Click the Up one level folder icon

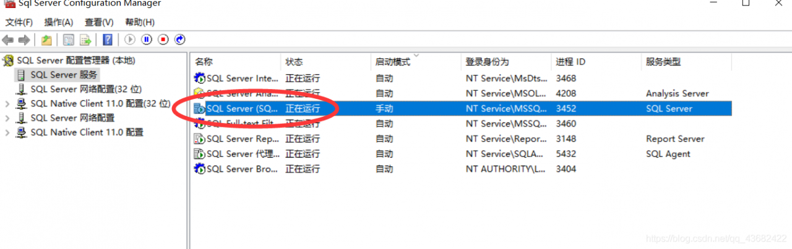(x=46, y=40)
